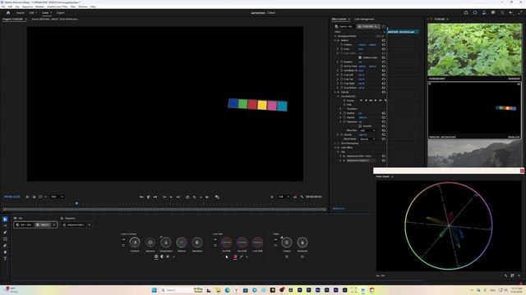The height and width of the screenshot is (295, 526).
Task: Click the Home icon in the header bar
Action: tap(8, 13)
